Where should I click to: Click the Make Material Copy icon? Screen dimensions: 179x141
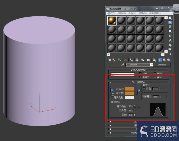pos(131,60)
